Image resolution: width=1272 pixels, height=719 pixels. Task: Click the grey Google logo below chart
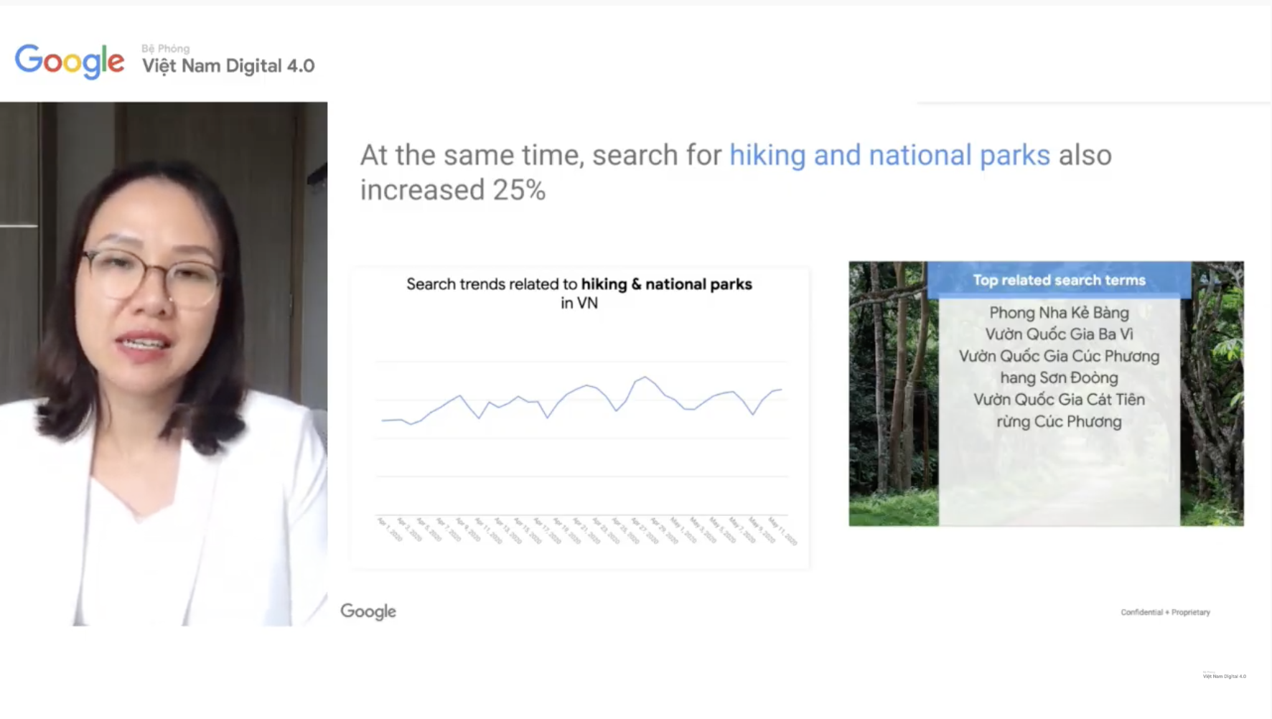click(368, 611)
